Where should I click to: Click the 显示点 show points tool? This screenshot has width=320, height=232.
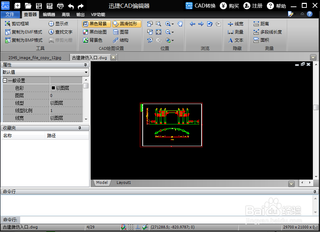click(59, 24)
